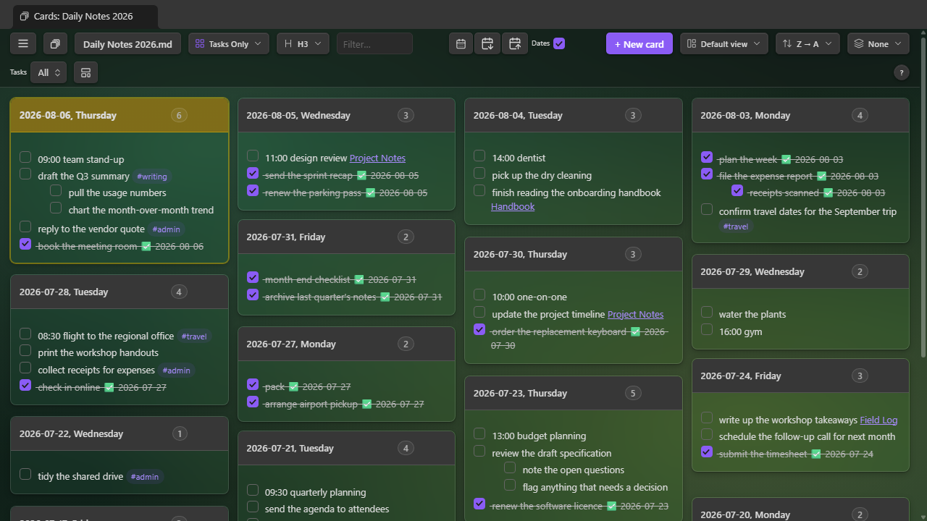This screenshot has height=521, width=927.
Task: Click the task count badge 6 on 2026-08-06
Action: [x=179, y=115]
